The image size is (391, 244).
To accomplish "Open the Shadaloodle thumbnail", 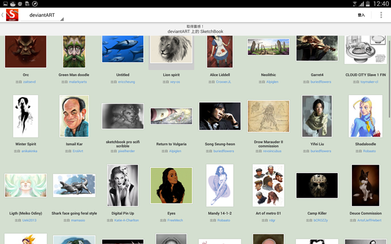I will click(x=366, y=116).
